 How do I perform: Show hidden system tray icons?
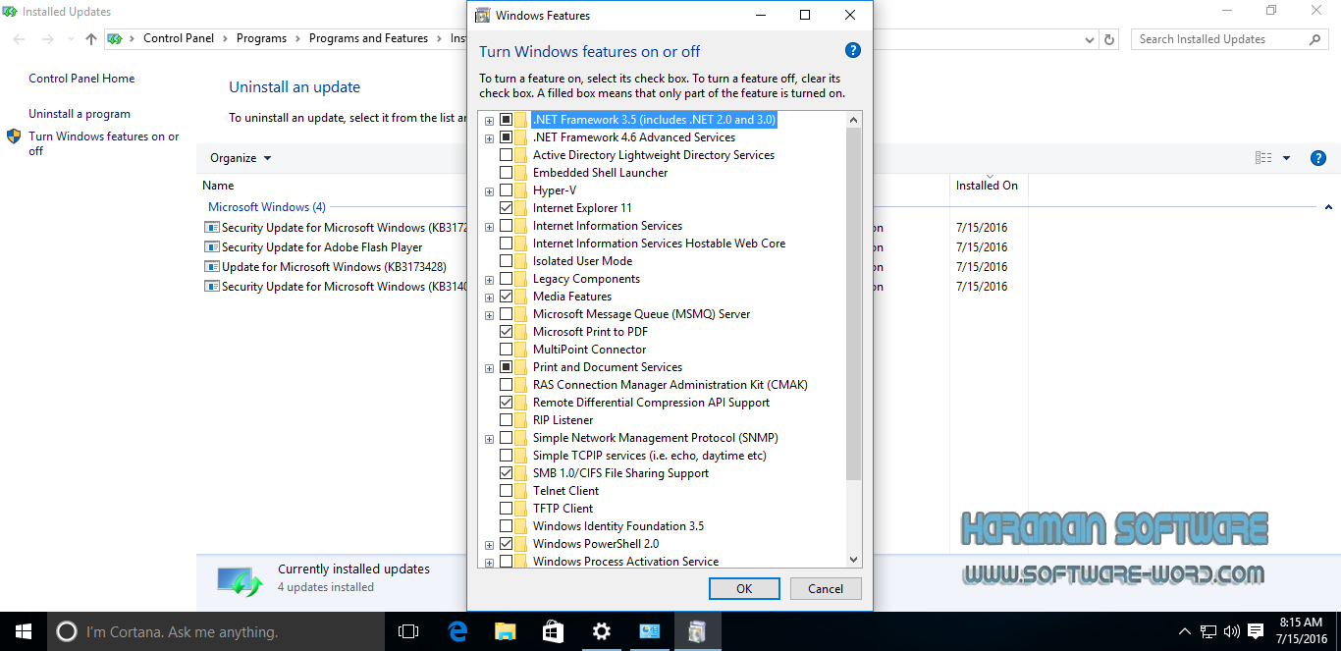click(1185, 631)
